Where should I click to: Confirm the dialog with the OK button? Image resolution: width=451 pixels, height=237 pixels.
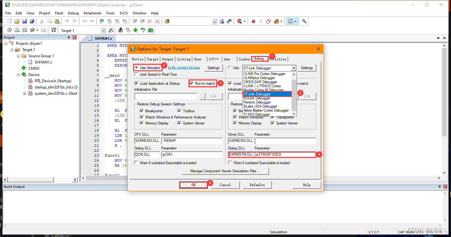click(194, 185)
